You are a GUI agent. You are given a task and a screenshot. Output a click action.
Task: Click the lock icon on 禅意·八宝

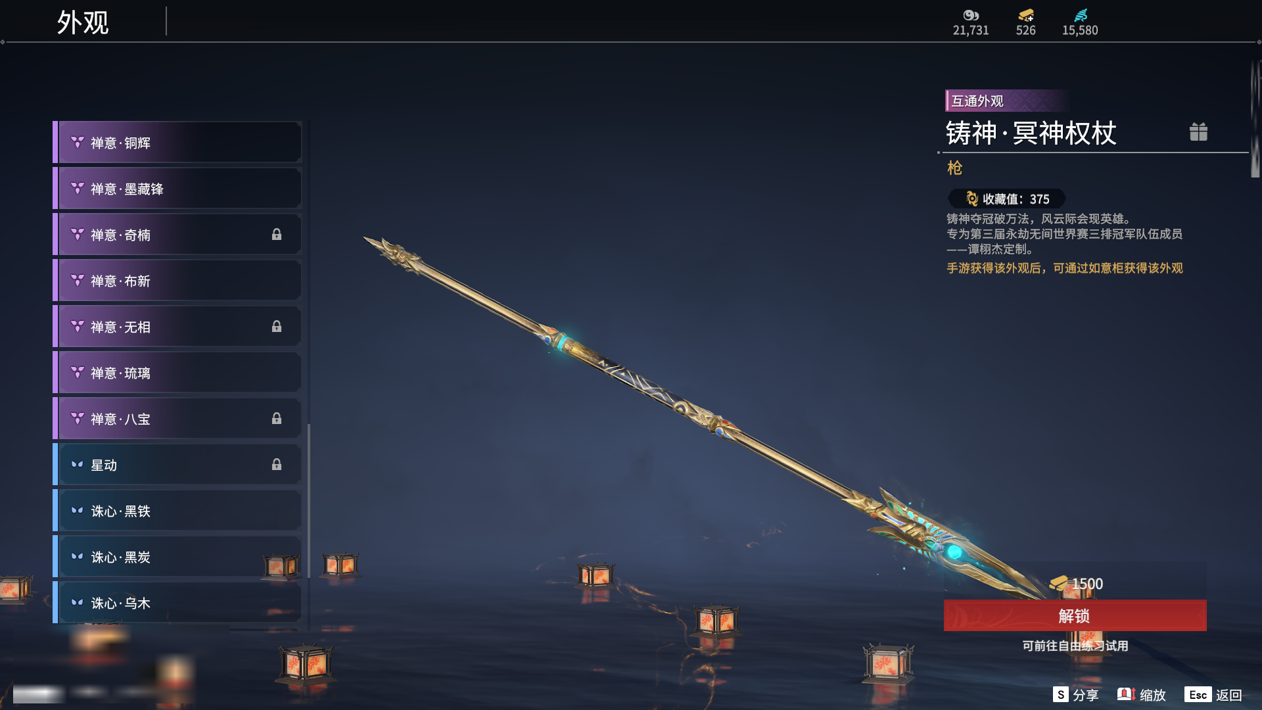pyautogui.click(x=277, y=419)
